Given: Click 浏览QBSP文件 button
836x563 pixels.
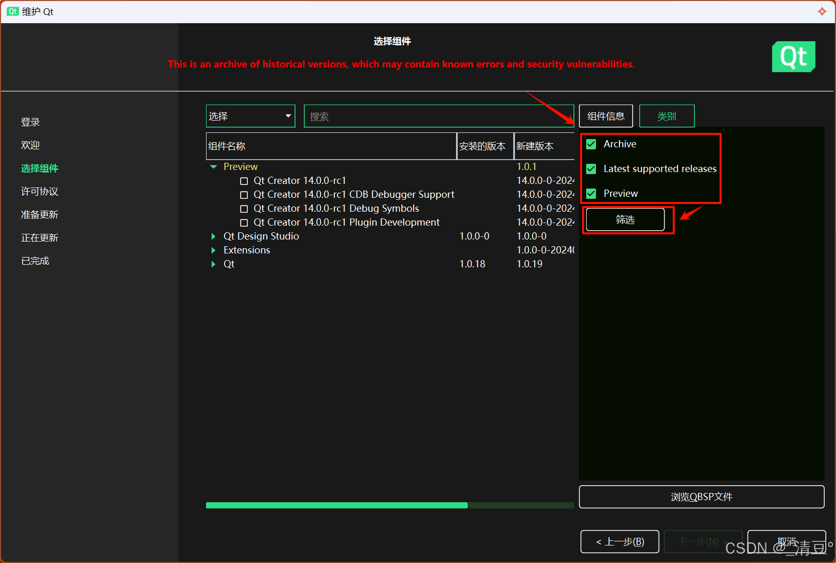Looking at the screenshot, I should point(702,497).
